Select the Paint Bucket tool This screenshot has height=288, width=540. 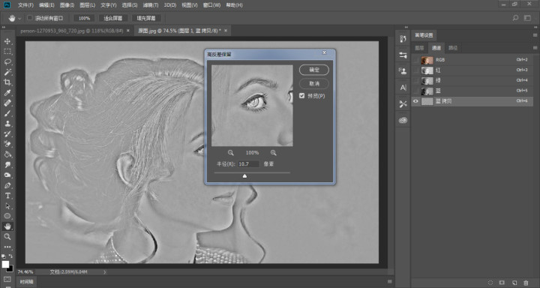coord(7,154)
